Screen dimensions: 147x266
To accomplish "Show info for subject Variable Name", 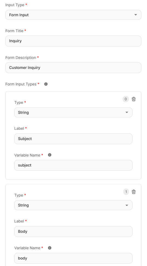I will click(x=50, y=155).
